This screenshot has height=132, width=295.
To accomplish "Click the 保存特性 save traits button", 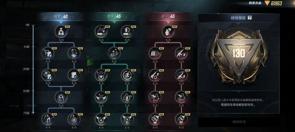I will coord(239,122).
